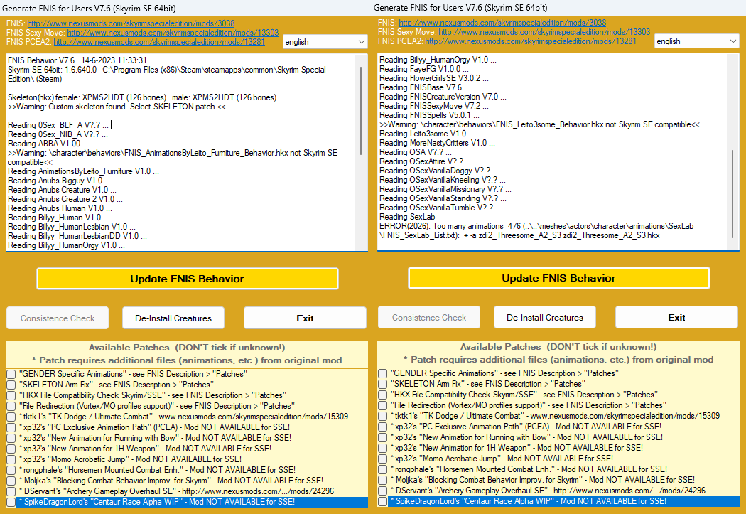The height and width of the screenshot is (514, 746).
Task: Tick HKX File Compatibility Check checkbox, left window
Action: (11, 395)
